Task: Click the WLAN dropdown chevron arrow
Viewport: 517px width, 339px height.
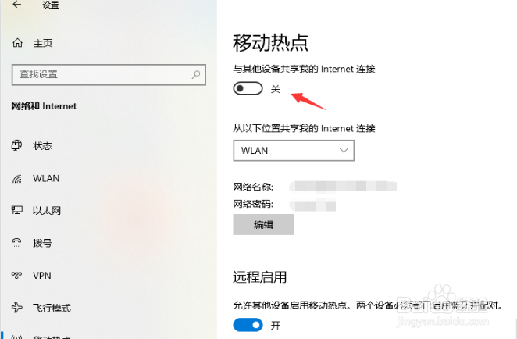Action: pyautogui.click(x=344, y=151)
